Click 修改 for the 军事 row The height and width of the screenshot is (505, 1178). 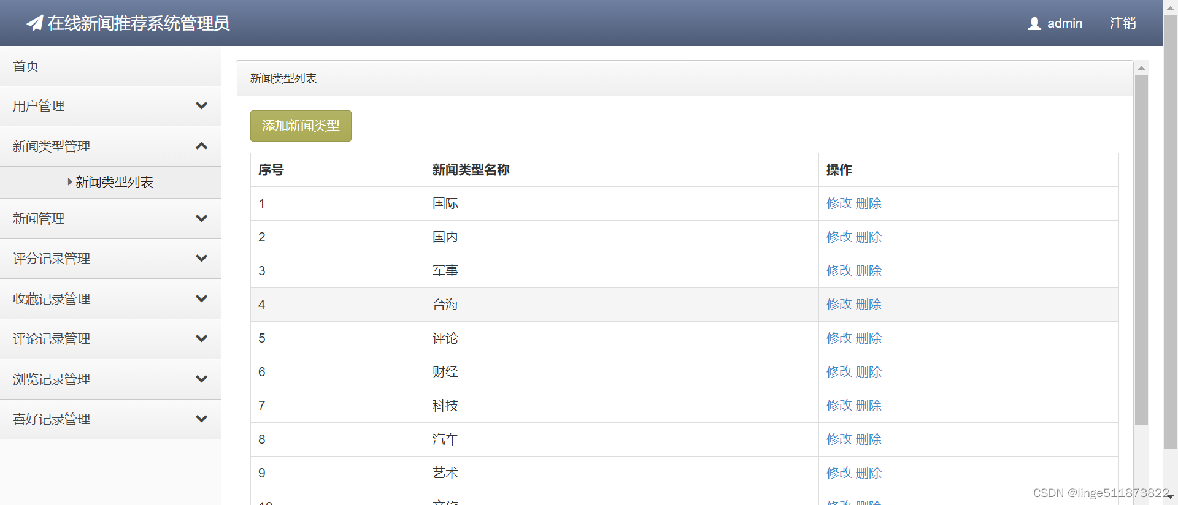(839, 271)
